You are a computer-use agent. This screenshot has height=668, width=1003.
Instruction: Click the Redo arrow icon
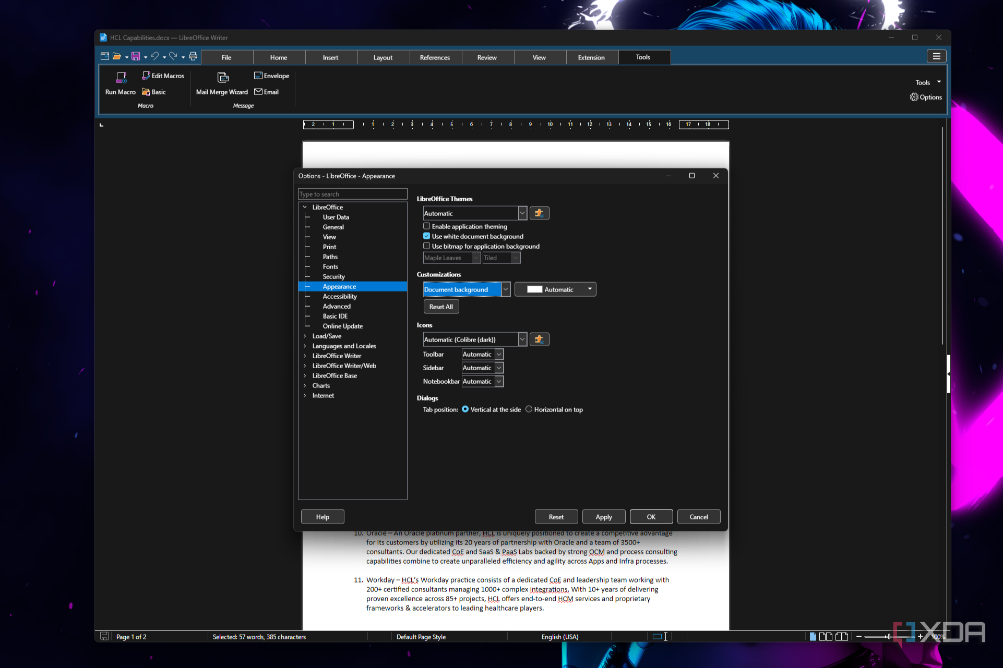tap(173, 56)
